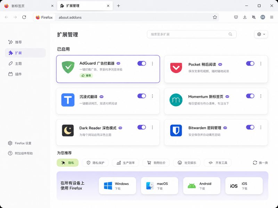
Task: Open the 主题 sidebar section
Action: coord(25,63)
